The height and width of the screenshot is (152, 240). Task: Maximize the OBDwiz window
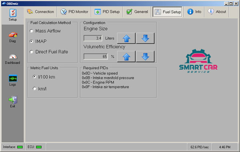click(231, 4)
